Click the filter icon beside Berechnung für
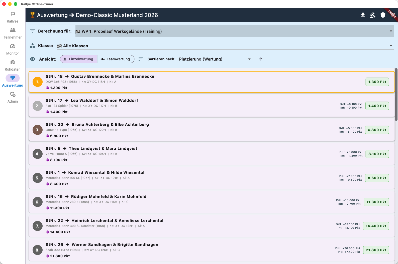Image resolution: width=398 pixels, height=264 pixels. point(33,31)
